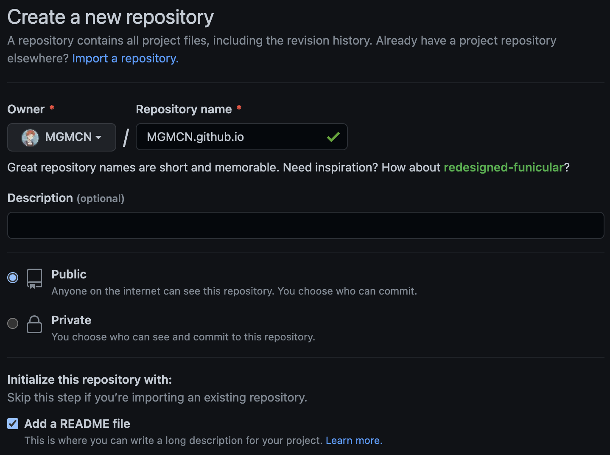The width and height of the screenshot is (610, 455).
Task: Open the MGMCN owner dropdown
Action: point(62,137)
